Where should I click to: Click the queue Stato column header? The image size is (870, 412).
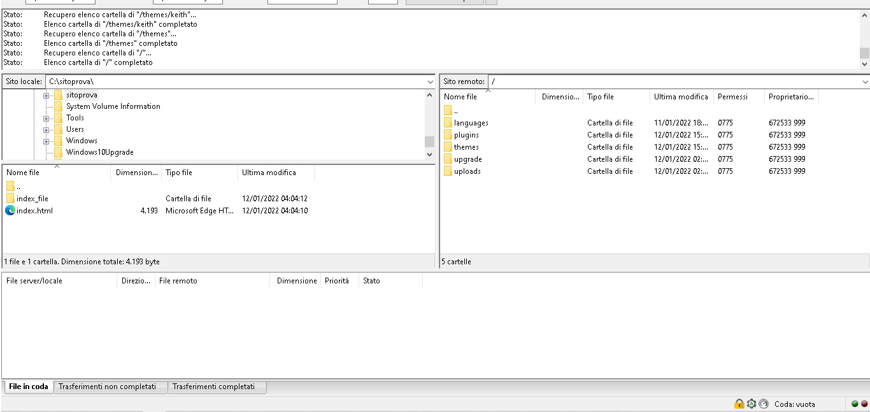tap(390, 281)
